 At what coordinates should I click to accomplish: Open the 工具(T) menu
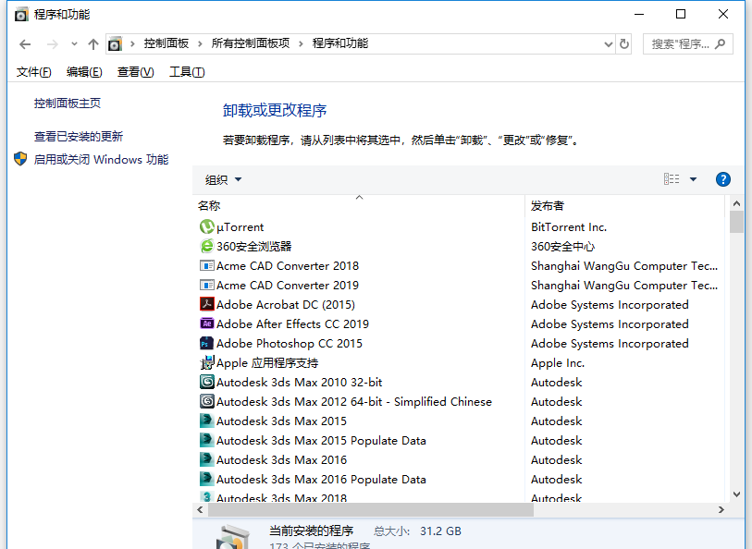coord(187,72)
